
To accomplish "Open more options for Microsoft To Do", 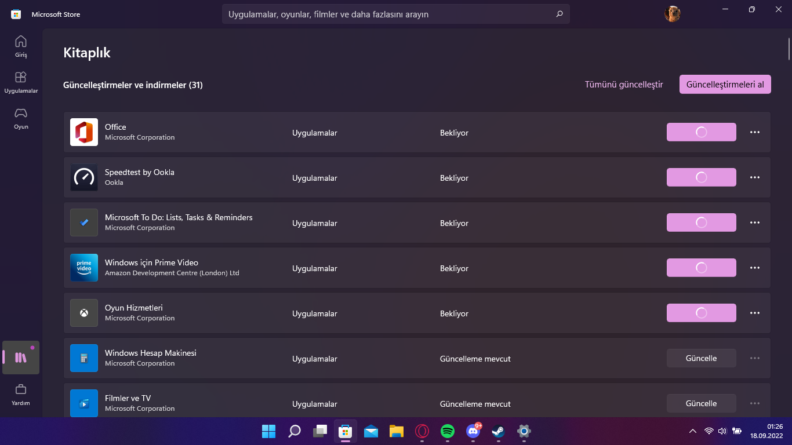I will (755, 222).
